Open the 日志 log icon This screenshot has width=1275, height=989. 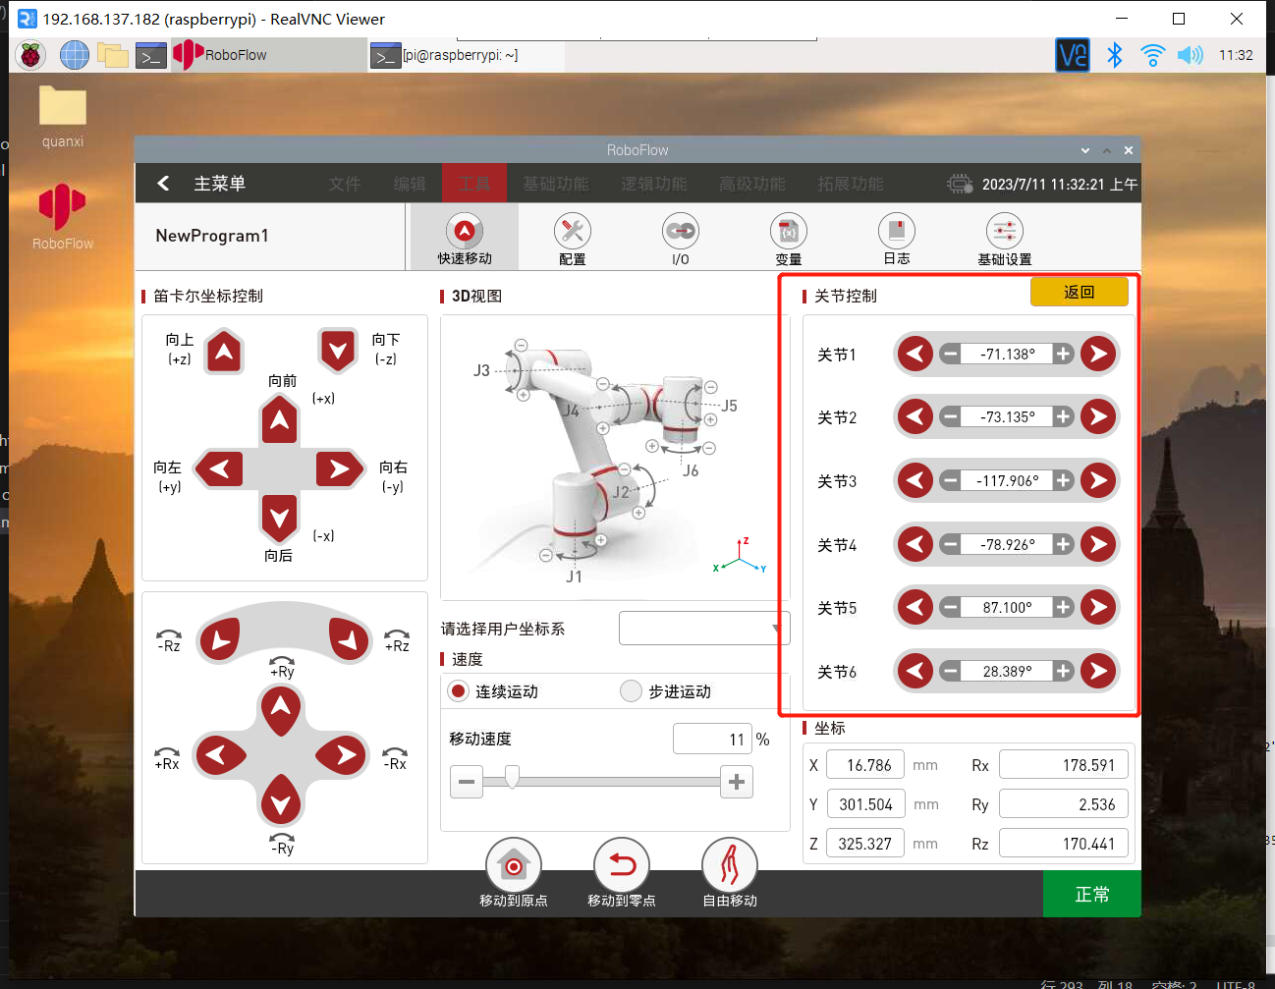pyautogui.click(x=896, y=232)
